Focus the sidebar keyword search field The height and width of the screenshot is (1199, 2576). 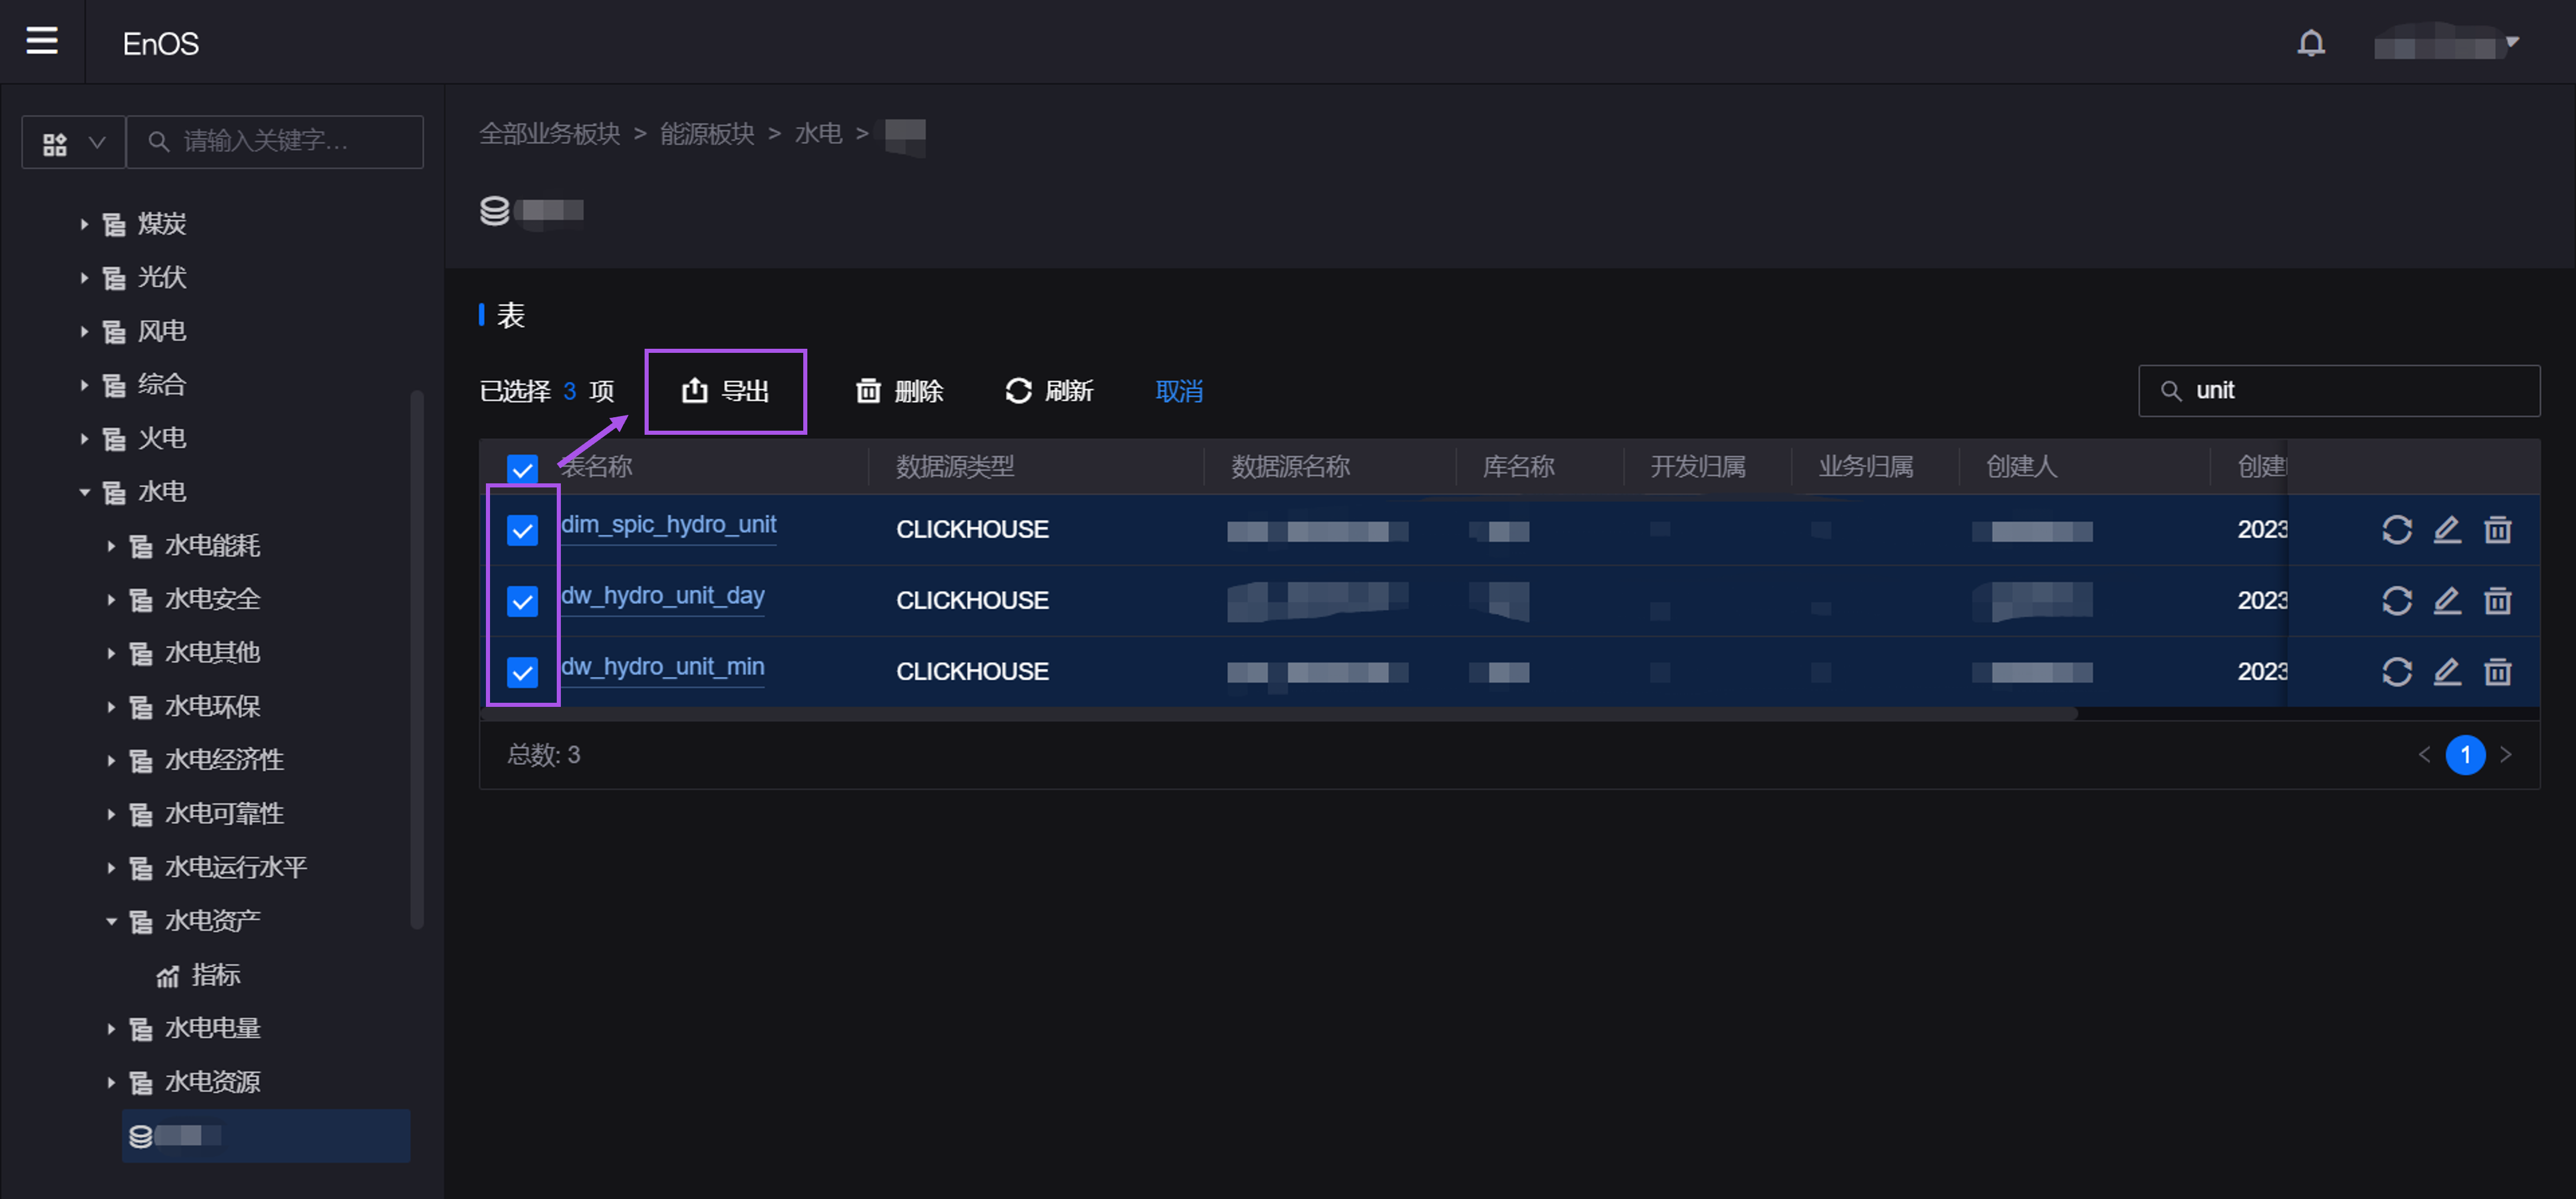(x=275, y=142)
